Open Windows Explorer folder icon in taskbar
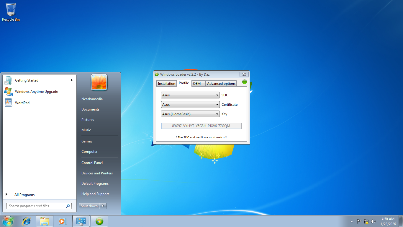 click(x=45, y=221)
